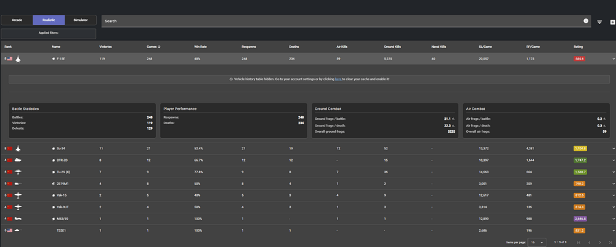Viewport: 616px width, 247px height.
Task: Sort by the Ground Kills header
Action: click(x=392, y=47)
